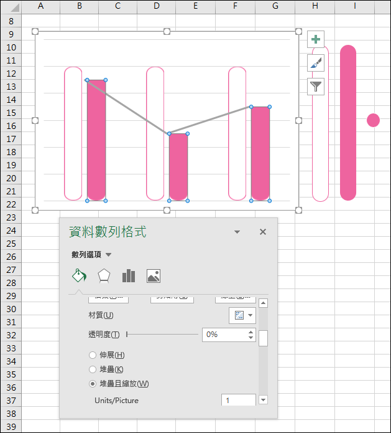This screenshot has height=433, width=391.
Task: Click the 材質(U) label
Action: (x=101, y=315)
